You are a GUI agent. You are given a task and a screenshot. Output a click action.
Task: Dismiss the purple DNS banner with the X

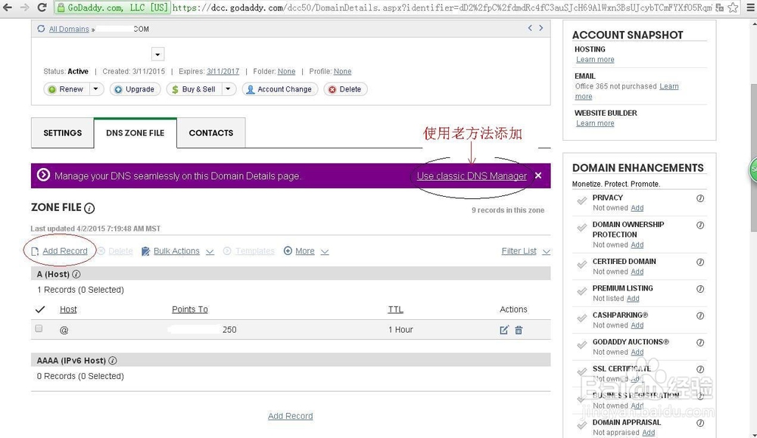[537, 175]
